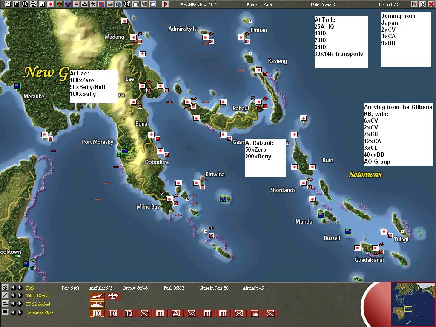Click the 'Aircraft: 45' text
Viewport: 436px width, 327px height.
click(253, 288)
